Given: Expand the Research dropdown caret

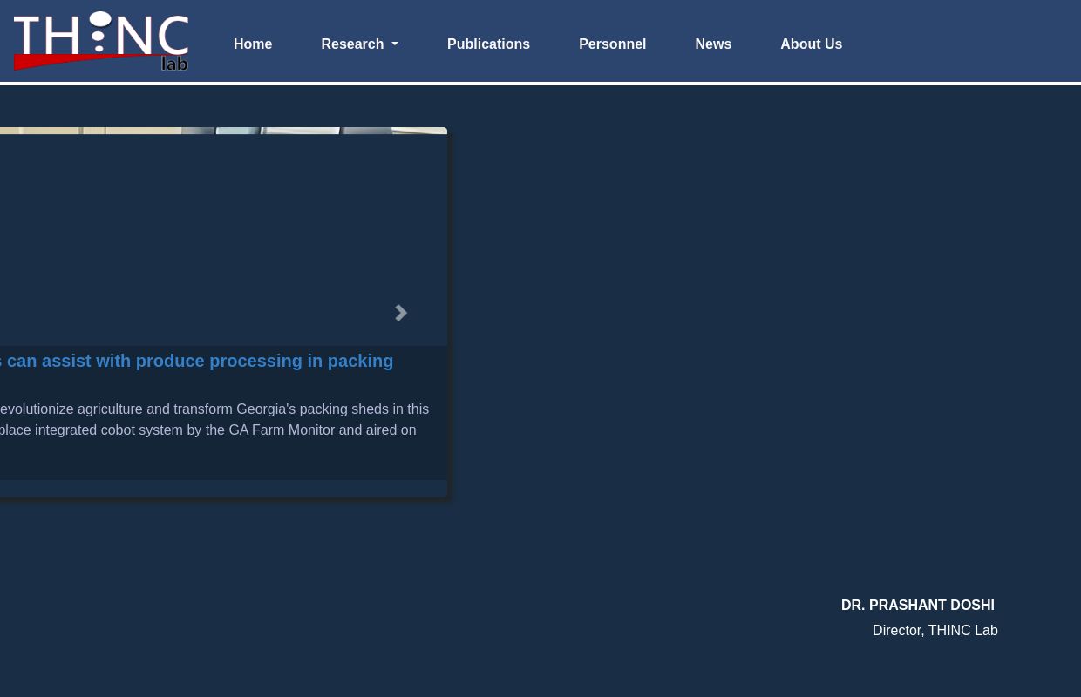Looking at the screenshot, I should [x=394, y=44].
